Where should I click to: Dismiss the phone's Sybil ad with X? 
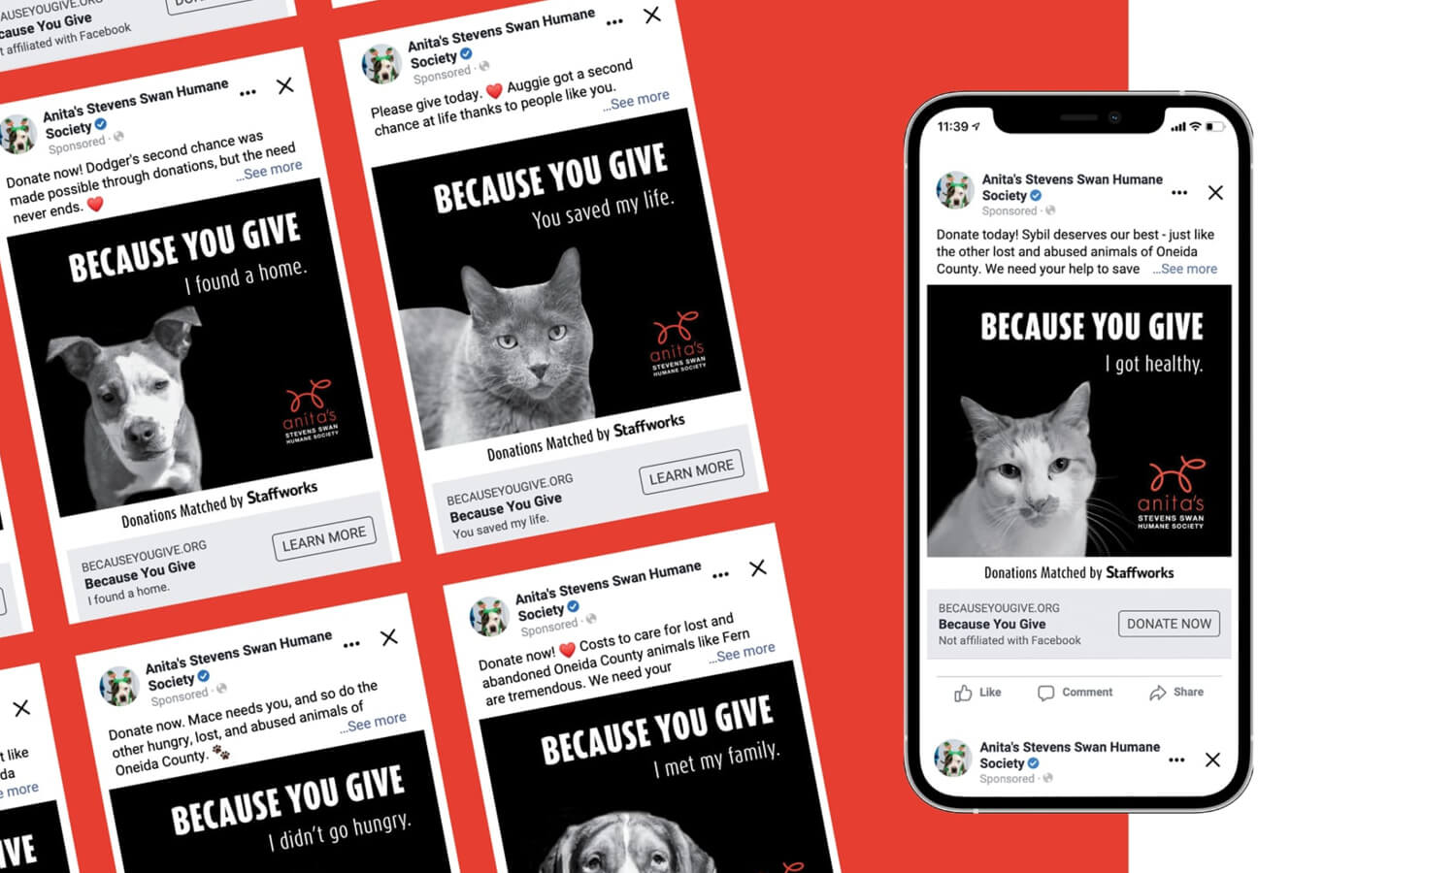(1215, 193)
